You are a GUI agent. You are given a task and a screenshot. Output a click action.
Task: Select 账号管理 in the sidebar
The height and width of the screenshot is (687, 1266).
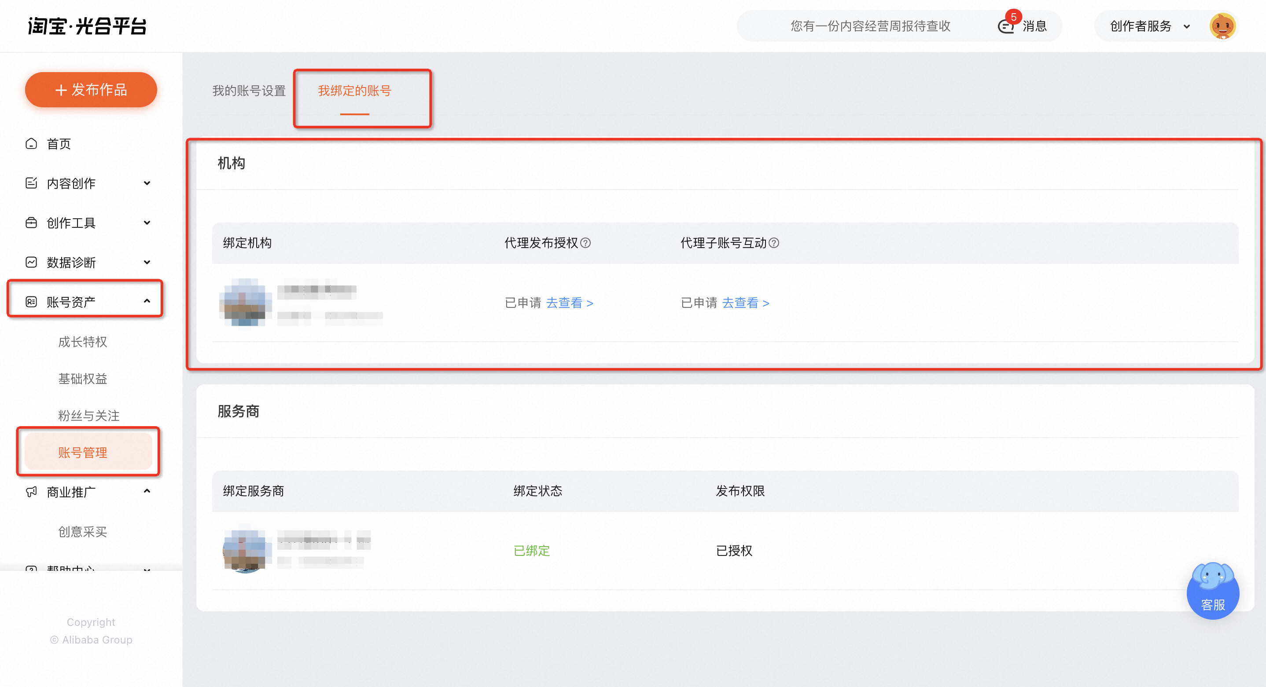point(88,452)
